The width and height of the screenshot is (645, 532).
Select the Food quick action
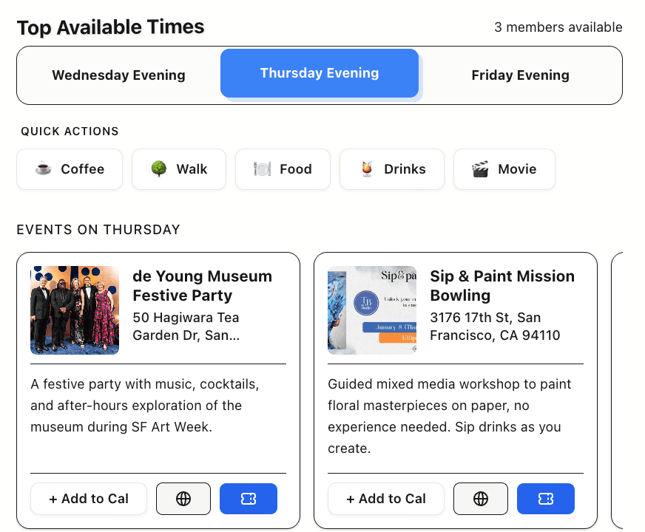(x=283, y=169)
